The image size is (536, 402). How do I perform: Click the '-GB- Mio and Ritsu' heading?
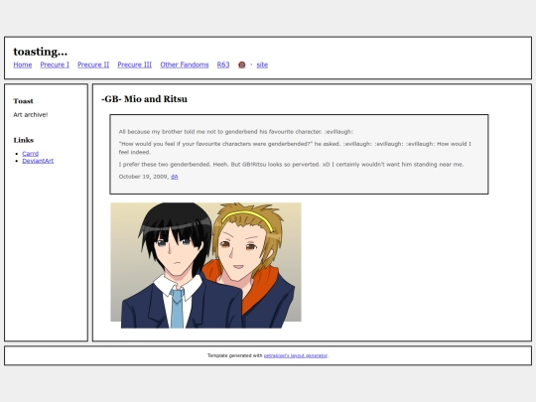pyautogui.click(x=144, y=99)
